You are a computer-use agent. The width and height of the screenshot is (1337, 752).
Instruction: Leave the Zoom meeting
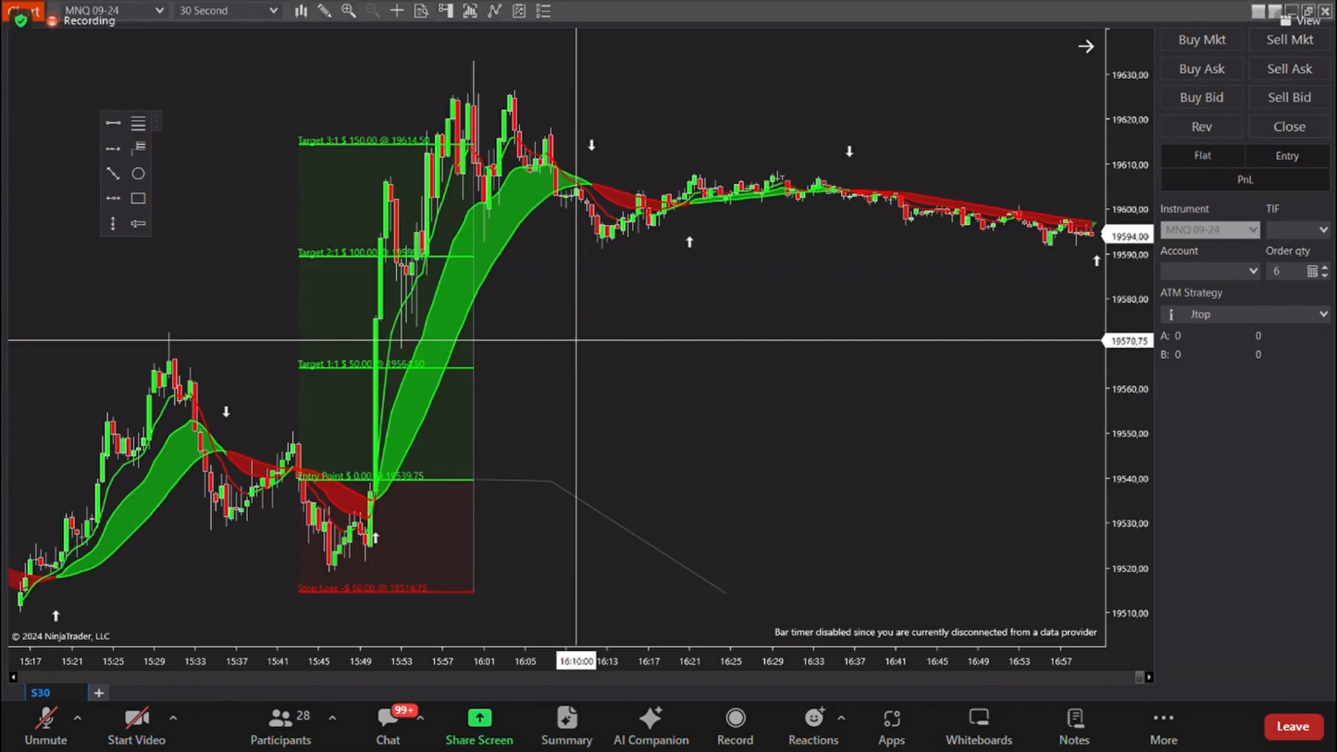coord(1293,726)
